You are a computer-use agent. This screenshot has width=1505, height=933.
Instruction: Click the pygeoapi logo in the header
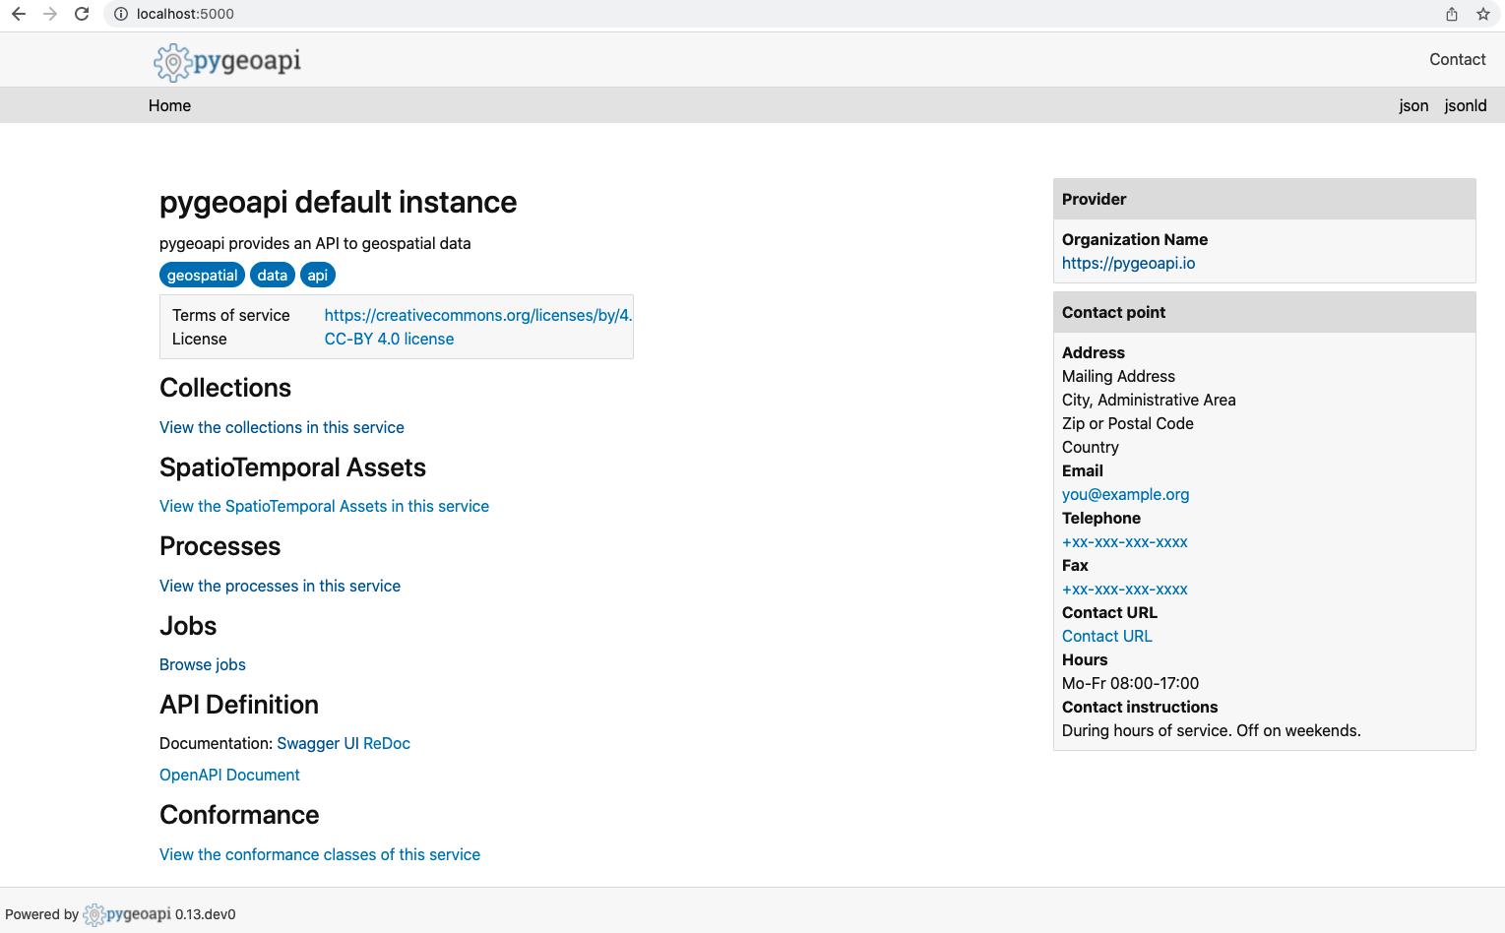(x=227, y=61)
